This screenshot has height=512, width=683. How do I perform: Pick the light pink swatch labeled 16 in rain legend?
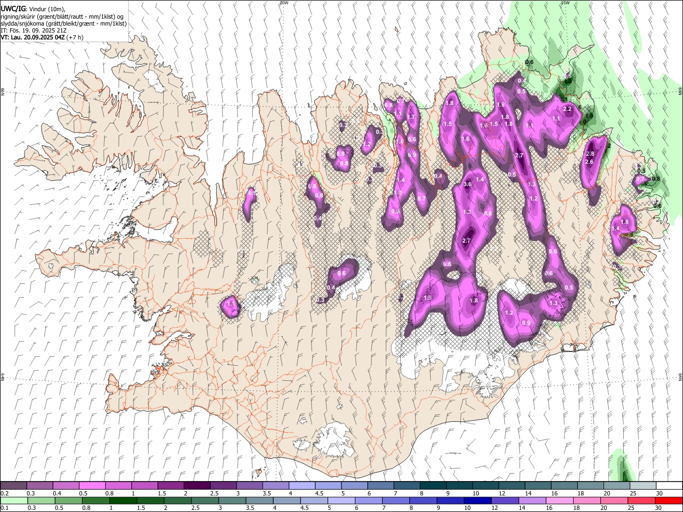coord(559,500)
